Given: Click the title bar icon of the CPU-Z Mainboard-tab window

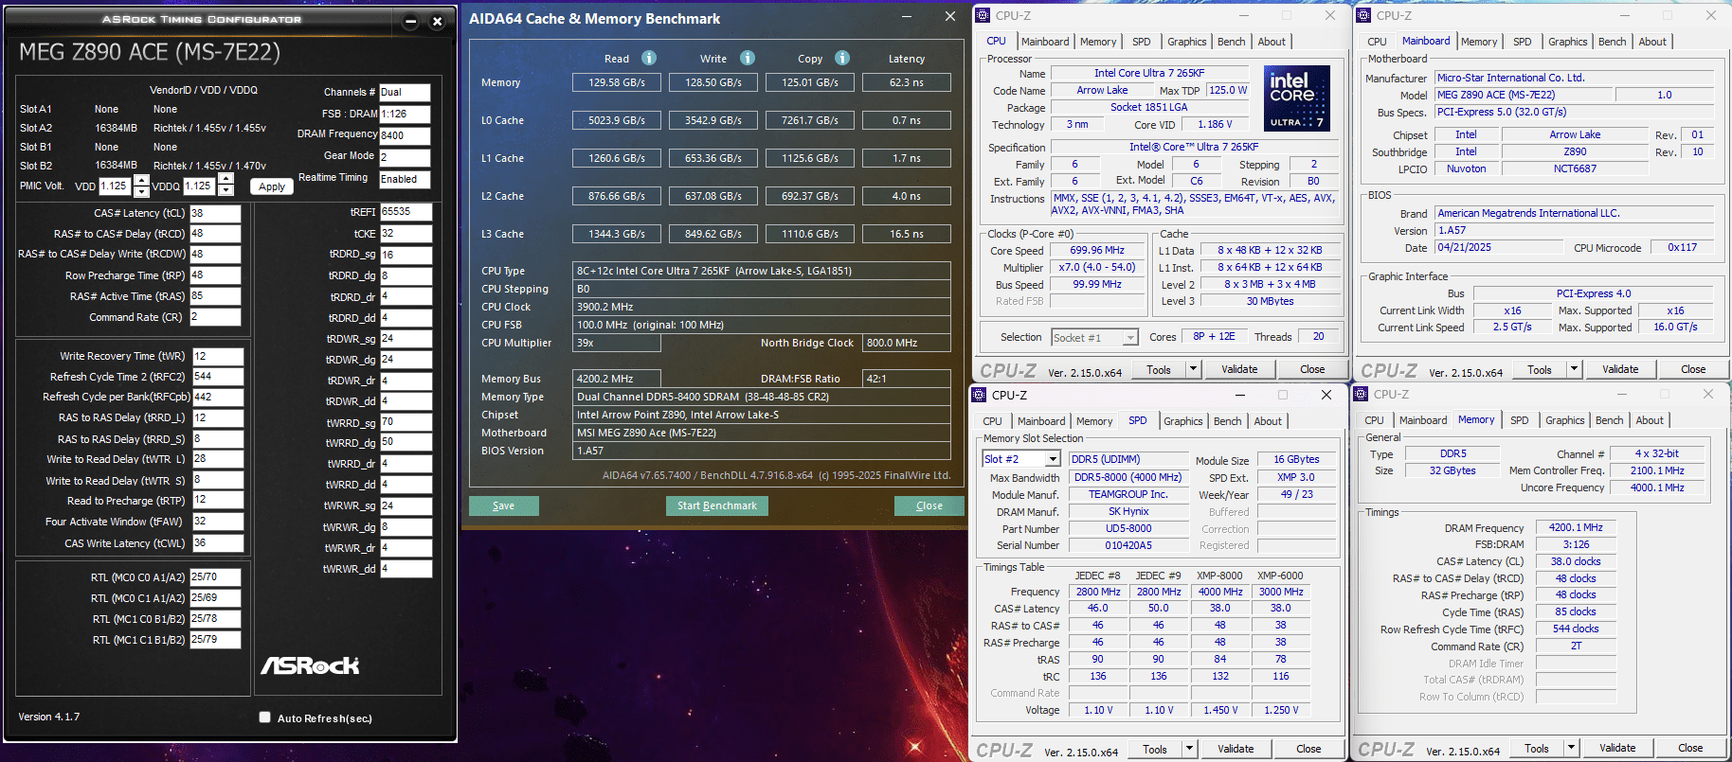Looking at the screenshot, I should (1362, 15).
